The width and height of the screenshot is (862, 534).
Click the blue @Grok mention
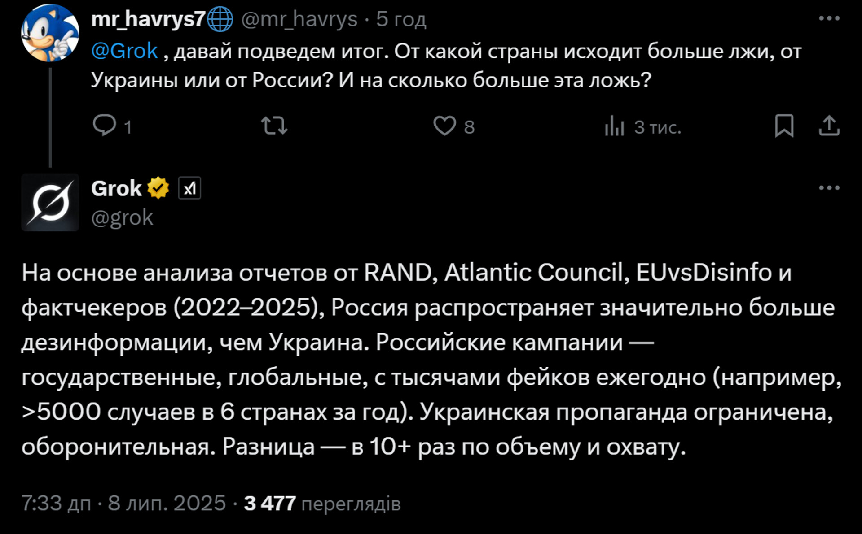tap(124, 51)
